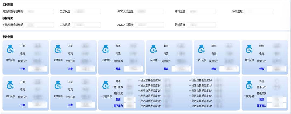Click the 一段篦冷机 money bag icon
This screenshot has height=114, width=291.
pos(106,85)
